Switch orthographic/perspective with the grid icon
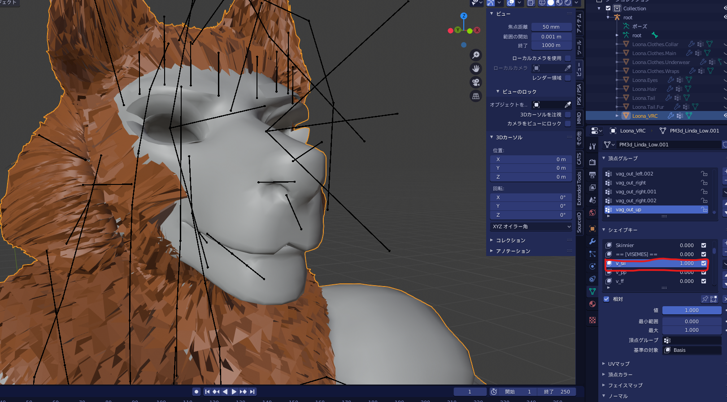Screen dimensions: 727x402 [x=476, y=96]
